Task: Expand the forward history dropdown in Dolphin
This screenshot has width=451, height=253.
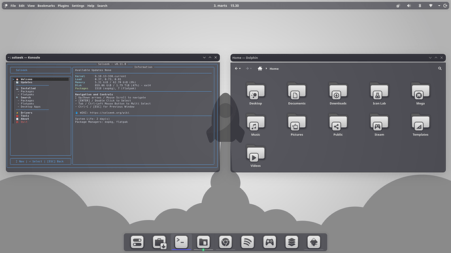Action: coord(251,68)
